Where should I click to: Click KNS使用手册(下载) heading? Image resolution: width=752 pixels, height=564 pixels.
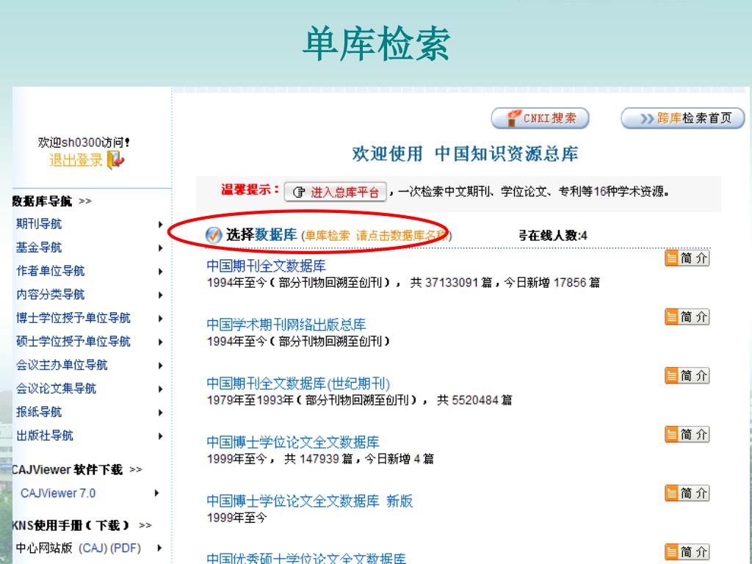pyautogui.click(x=71, y=526)
